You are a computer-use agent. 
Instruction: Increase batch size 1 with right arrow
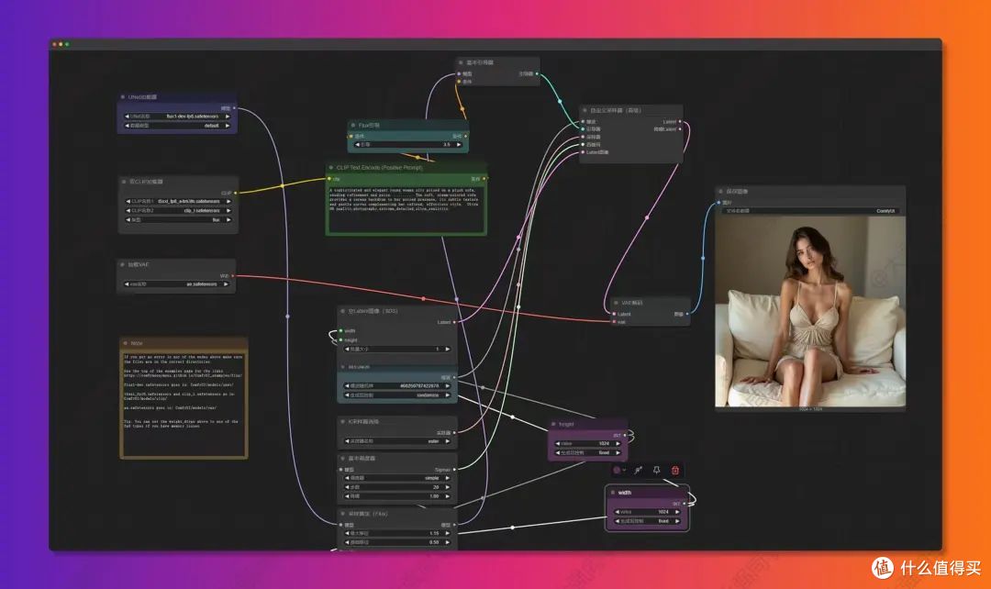[x=448, y=349]
